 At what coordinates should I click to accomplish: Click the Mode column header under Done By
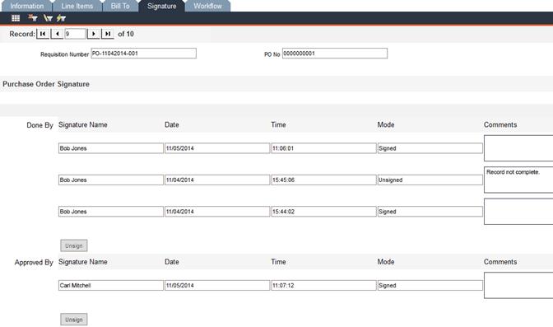pos(386,124)
